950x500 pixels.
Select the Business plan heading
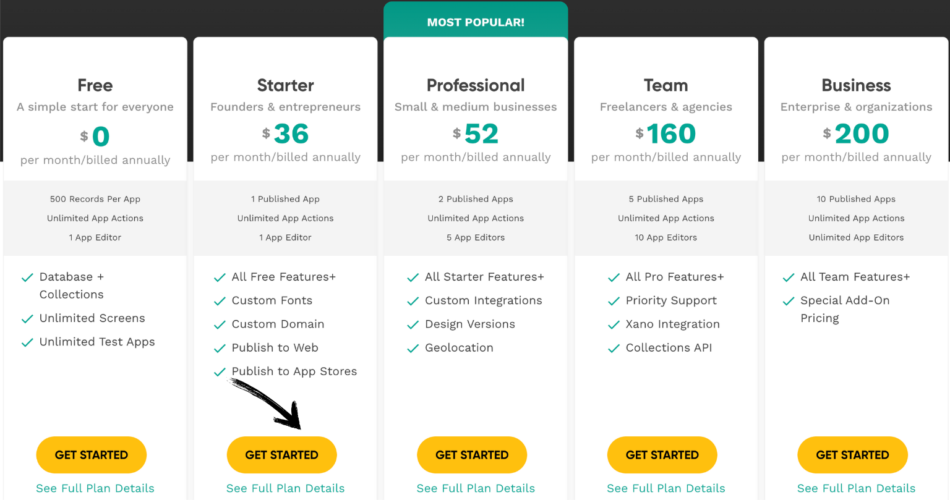pyautogui.click(x=856, y=85)
